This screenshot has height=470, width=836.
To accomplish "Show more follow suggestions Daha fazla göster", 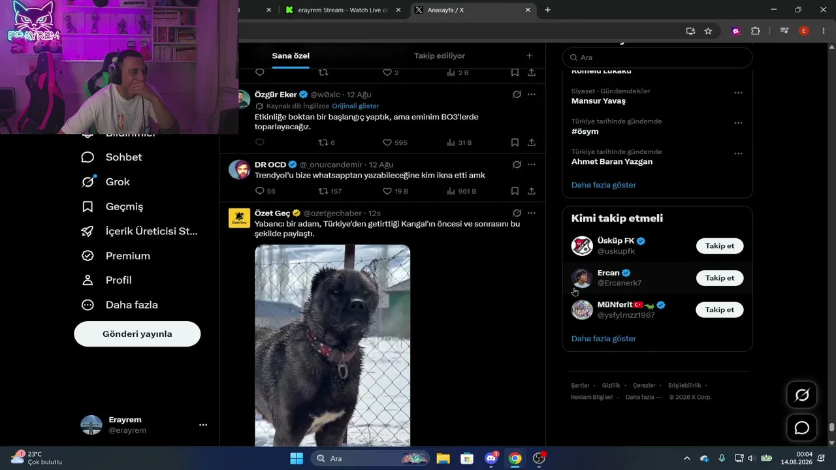I will [x=603, y=338].
